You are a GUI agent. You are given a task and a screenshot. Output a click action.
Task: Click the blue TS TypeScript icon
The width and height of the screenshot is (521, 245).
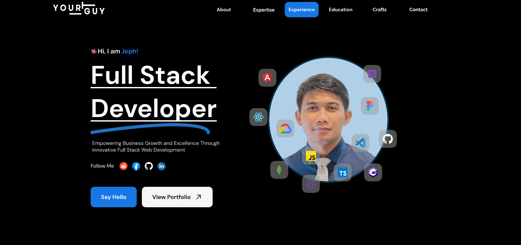tap(343, 172)
